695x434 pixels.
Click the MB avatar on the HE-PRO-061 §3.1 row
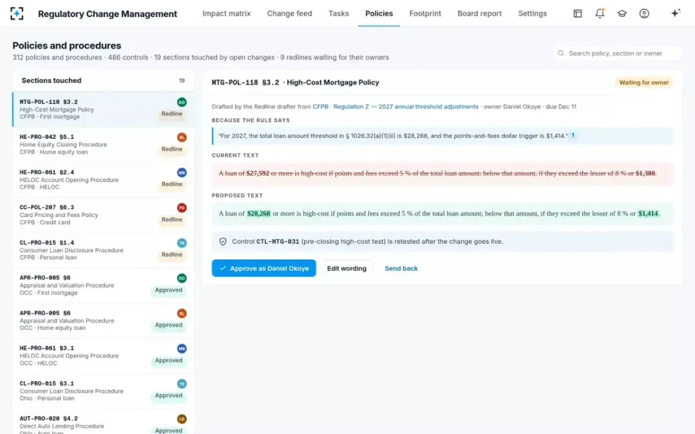pyautogui.click(x=182, y=348)
